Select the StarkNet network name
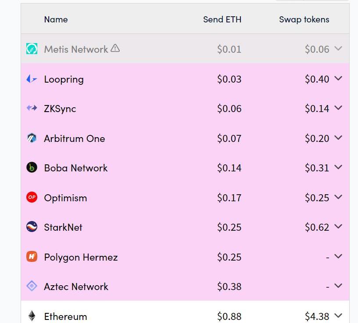Screen dimensions: 358x323 (x=63, y=227)
